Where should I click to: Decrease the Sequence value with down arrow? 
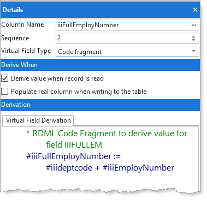193,40
